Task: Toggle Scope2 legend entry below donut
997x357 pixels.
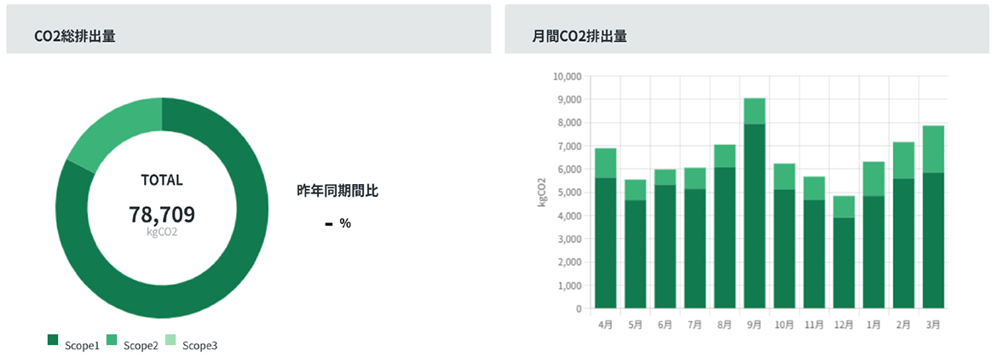Action: tap(141, 345)
